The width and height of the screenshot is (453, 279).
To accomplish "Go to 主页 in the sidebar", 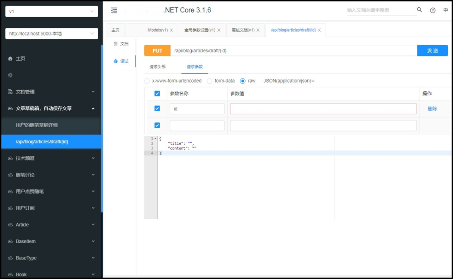I will tap(51, 59).
